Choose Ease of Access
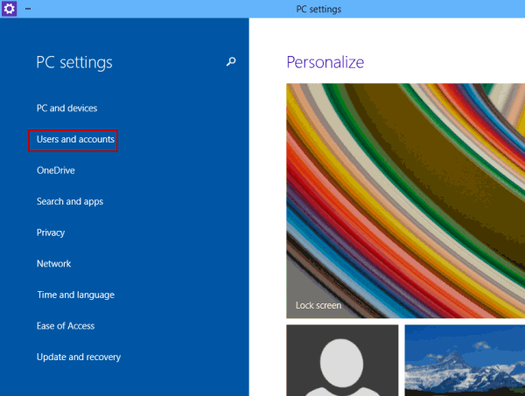 pos(66,326)
